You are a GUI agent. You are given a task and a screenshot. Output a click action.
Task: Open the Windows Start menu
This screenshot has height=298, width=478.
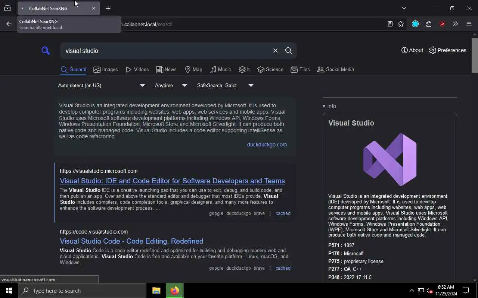click(9, 291)
